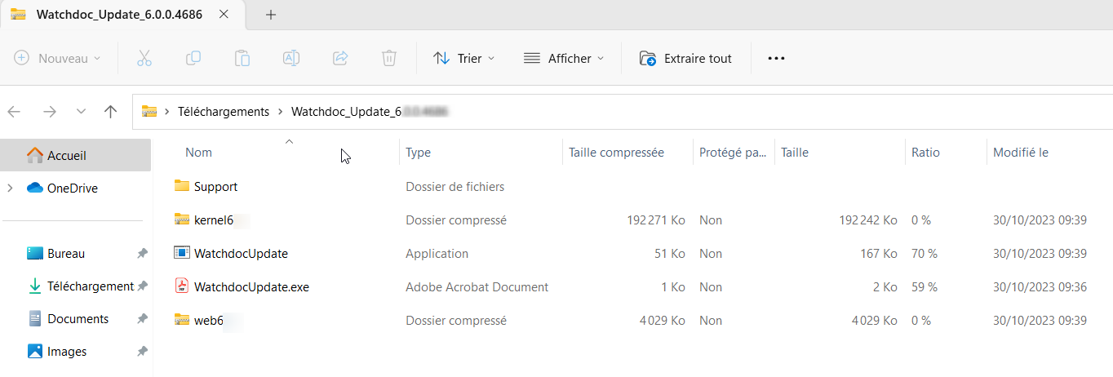This screenshot has height=377, width=1113.
Task: Click Extraire tout button
Action: pos(685,58)
